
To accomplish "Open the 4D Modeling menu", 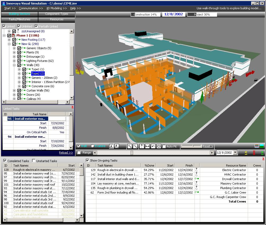I will click(57, 8).
